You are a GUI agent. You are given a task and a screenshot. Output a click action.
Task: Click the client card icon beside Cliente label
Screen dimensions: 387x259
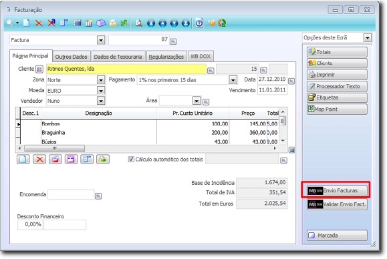coord(39,69)
